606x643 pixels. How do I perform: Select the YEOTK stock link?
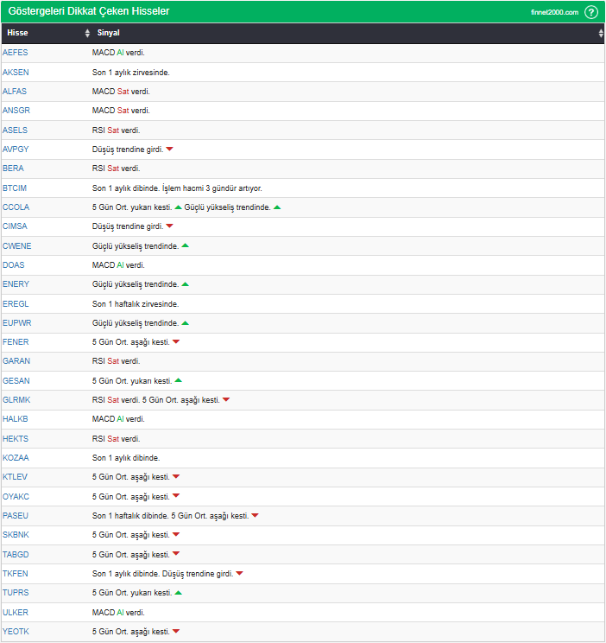[x=16, y=632]
